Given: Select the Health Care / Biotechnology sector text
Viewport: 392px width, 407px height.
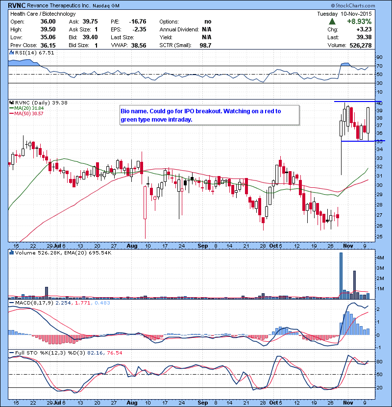Looking at the screenshot, I should point(43,14).
